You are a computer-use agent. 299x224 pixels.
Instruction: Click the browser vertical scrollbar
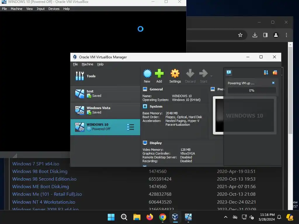(x=291, y=90)
